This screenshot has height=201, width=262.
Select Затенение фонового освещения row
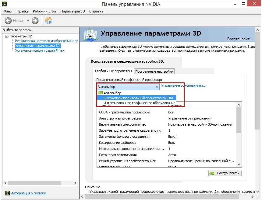167,137
